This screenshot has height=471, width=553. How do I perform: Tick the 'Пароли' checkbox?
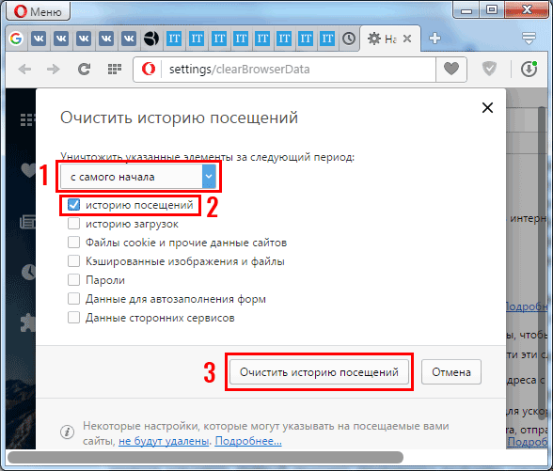pos(73,280)
